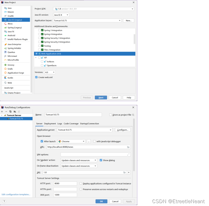Uncheck After launch browser option
The width and height of the screenshot is (209, 206).
tap(42, 141)
